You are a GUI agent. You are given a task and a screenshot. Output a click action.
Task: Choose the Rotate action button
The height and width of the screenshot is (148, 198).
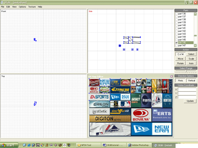point(181,63)
